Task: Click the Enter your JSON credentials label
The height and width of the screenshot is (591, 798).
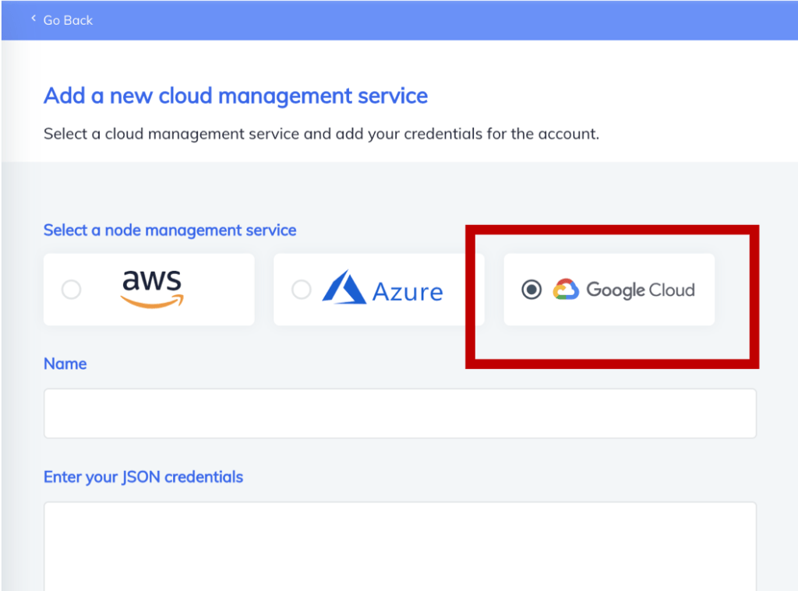Action: coord(143,477)
